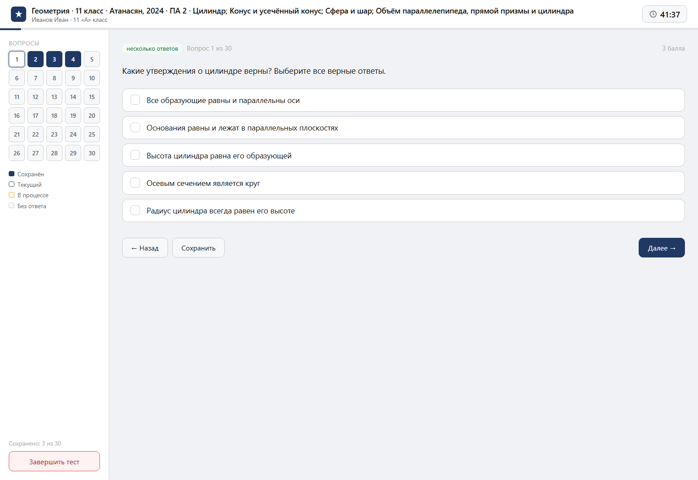Go to question 21 tile
This screenshot has height=480, width=698.
tap(17, 134)
